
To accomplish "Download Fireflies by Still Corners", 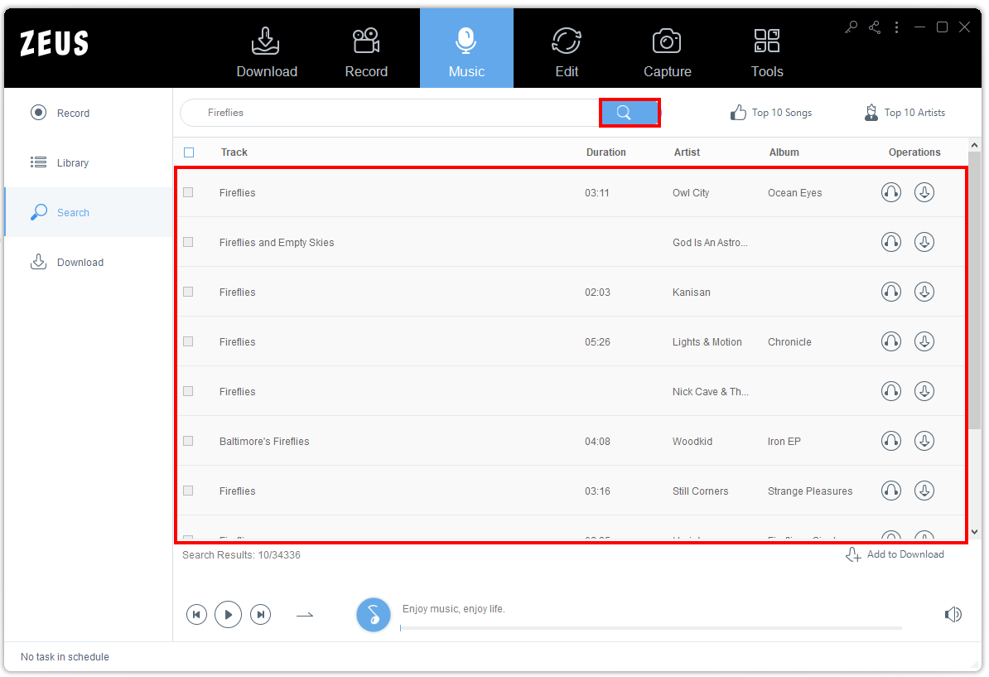I will (x=924, y=491).
